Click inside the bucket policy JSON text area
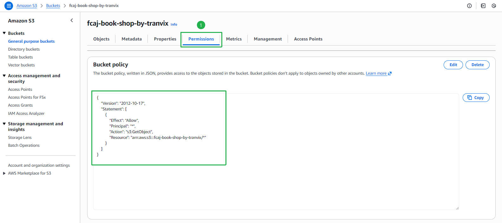The width and height of the screenshot is (502, 223). click(276, 152)
